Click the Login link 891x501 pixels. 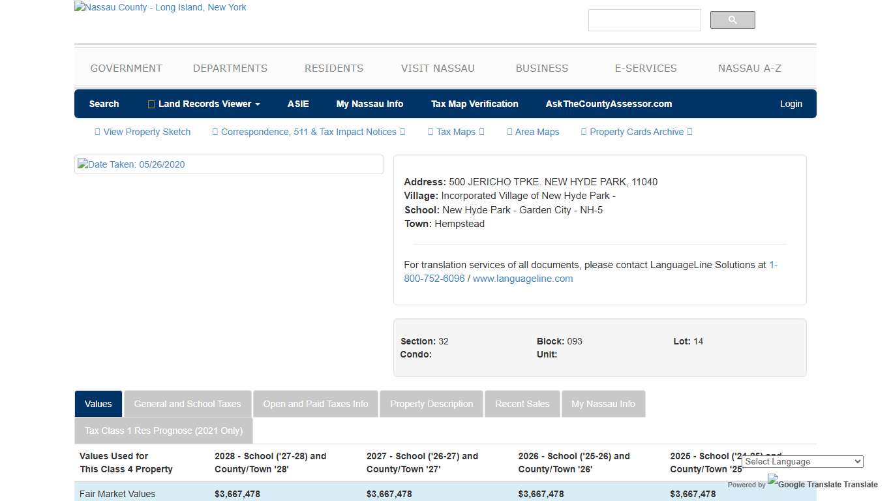point(791,104)
